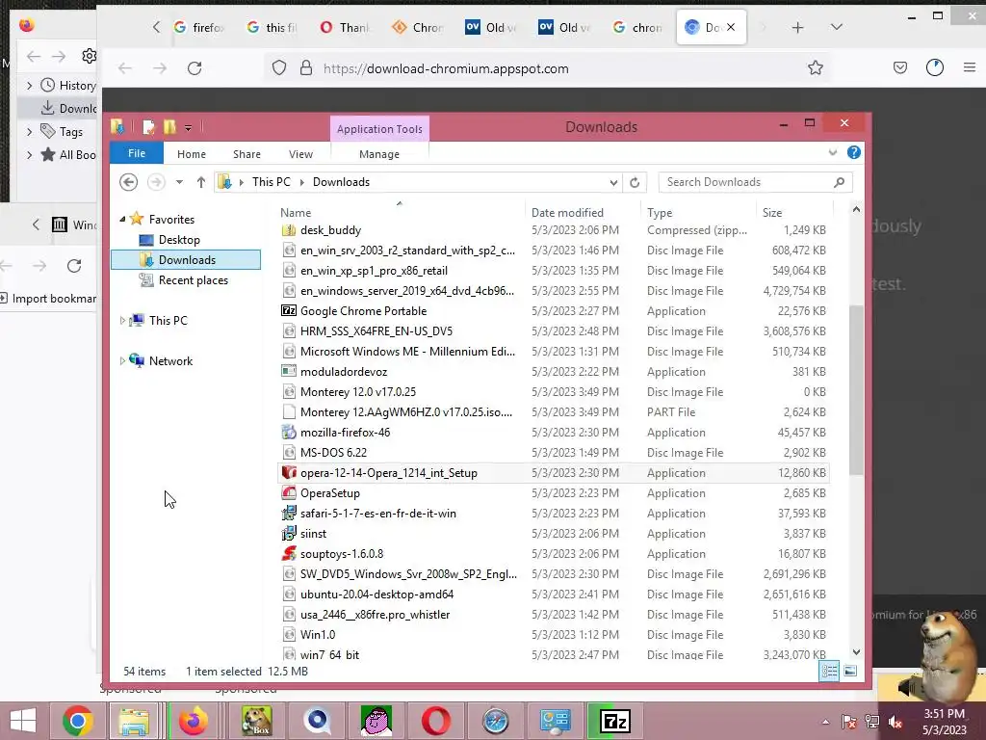This screenshot has width=986, height=740.
Task: Collapse the Favorites tree node
Action: pos(122,220)
